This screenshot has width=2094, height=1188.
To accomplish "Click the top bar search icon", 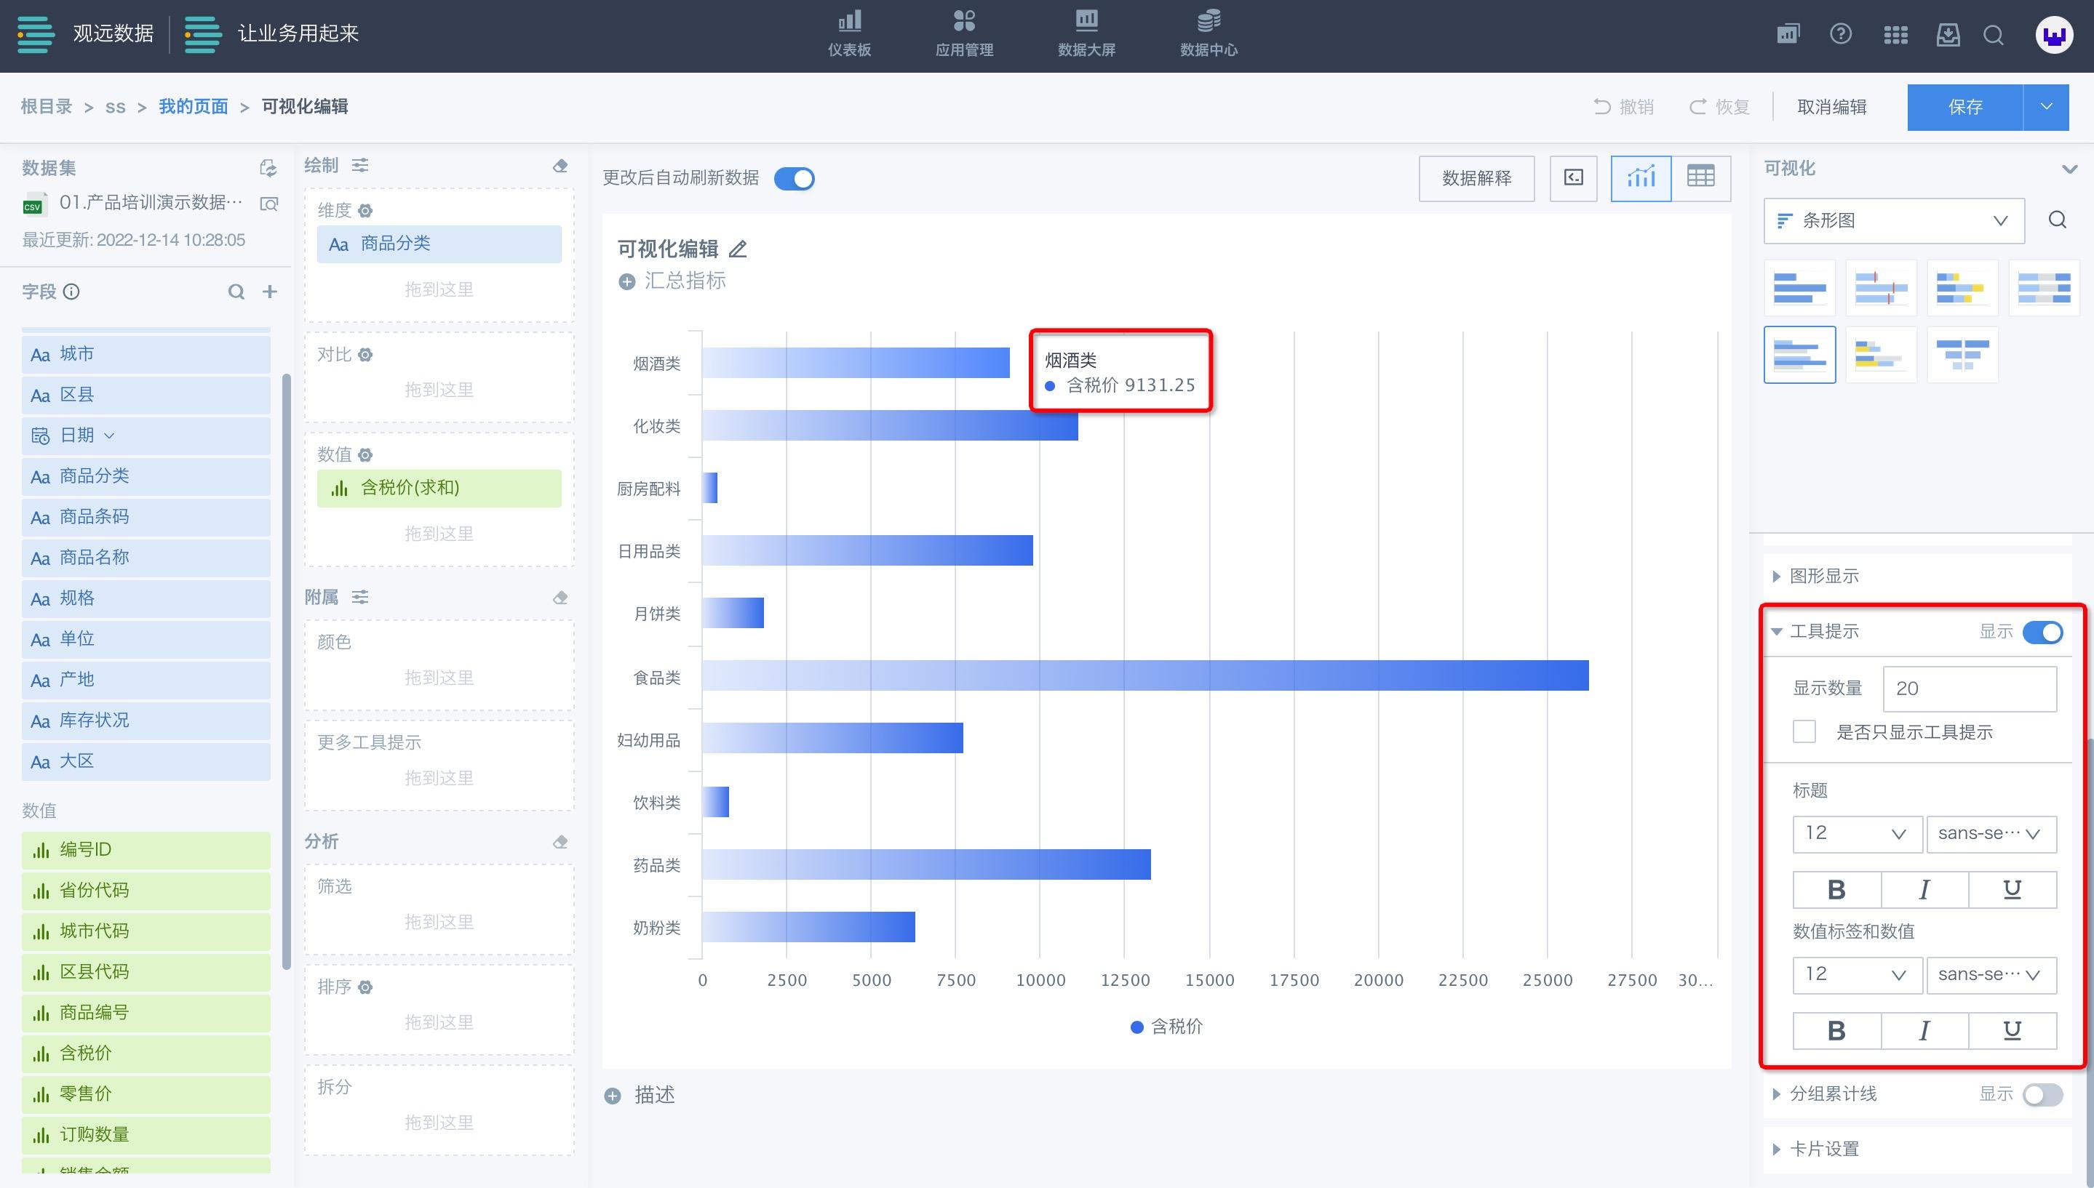I will (1994, 35).
